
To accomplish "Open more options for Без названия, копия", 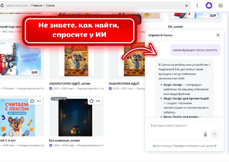I will tap(98, 101).
